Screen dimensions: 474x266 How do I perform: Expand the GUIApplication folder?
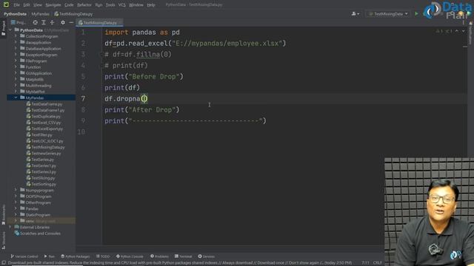(x=16, y=73)
